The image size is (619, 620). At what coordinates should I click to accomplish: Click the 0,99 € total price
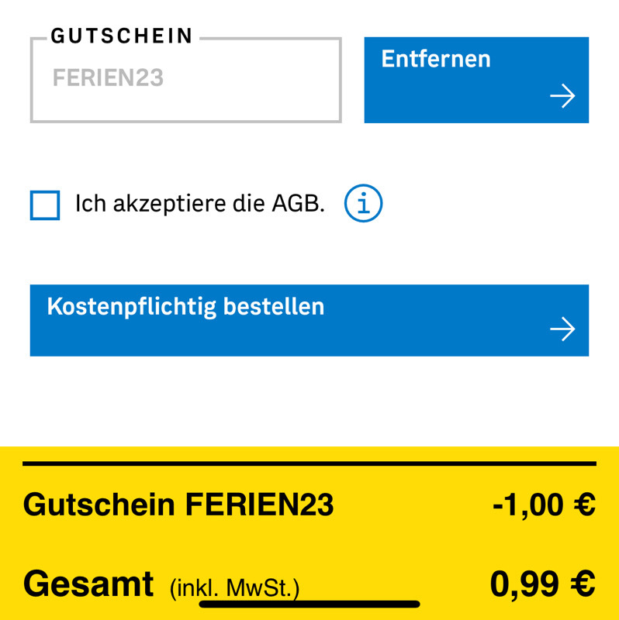(543, 584)
